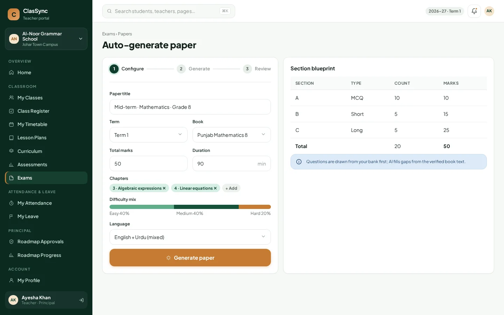Click the ClasSync logo icon
This screenshot has width=504, height=315.
14,14
